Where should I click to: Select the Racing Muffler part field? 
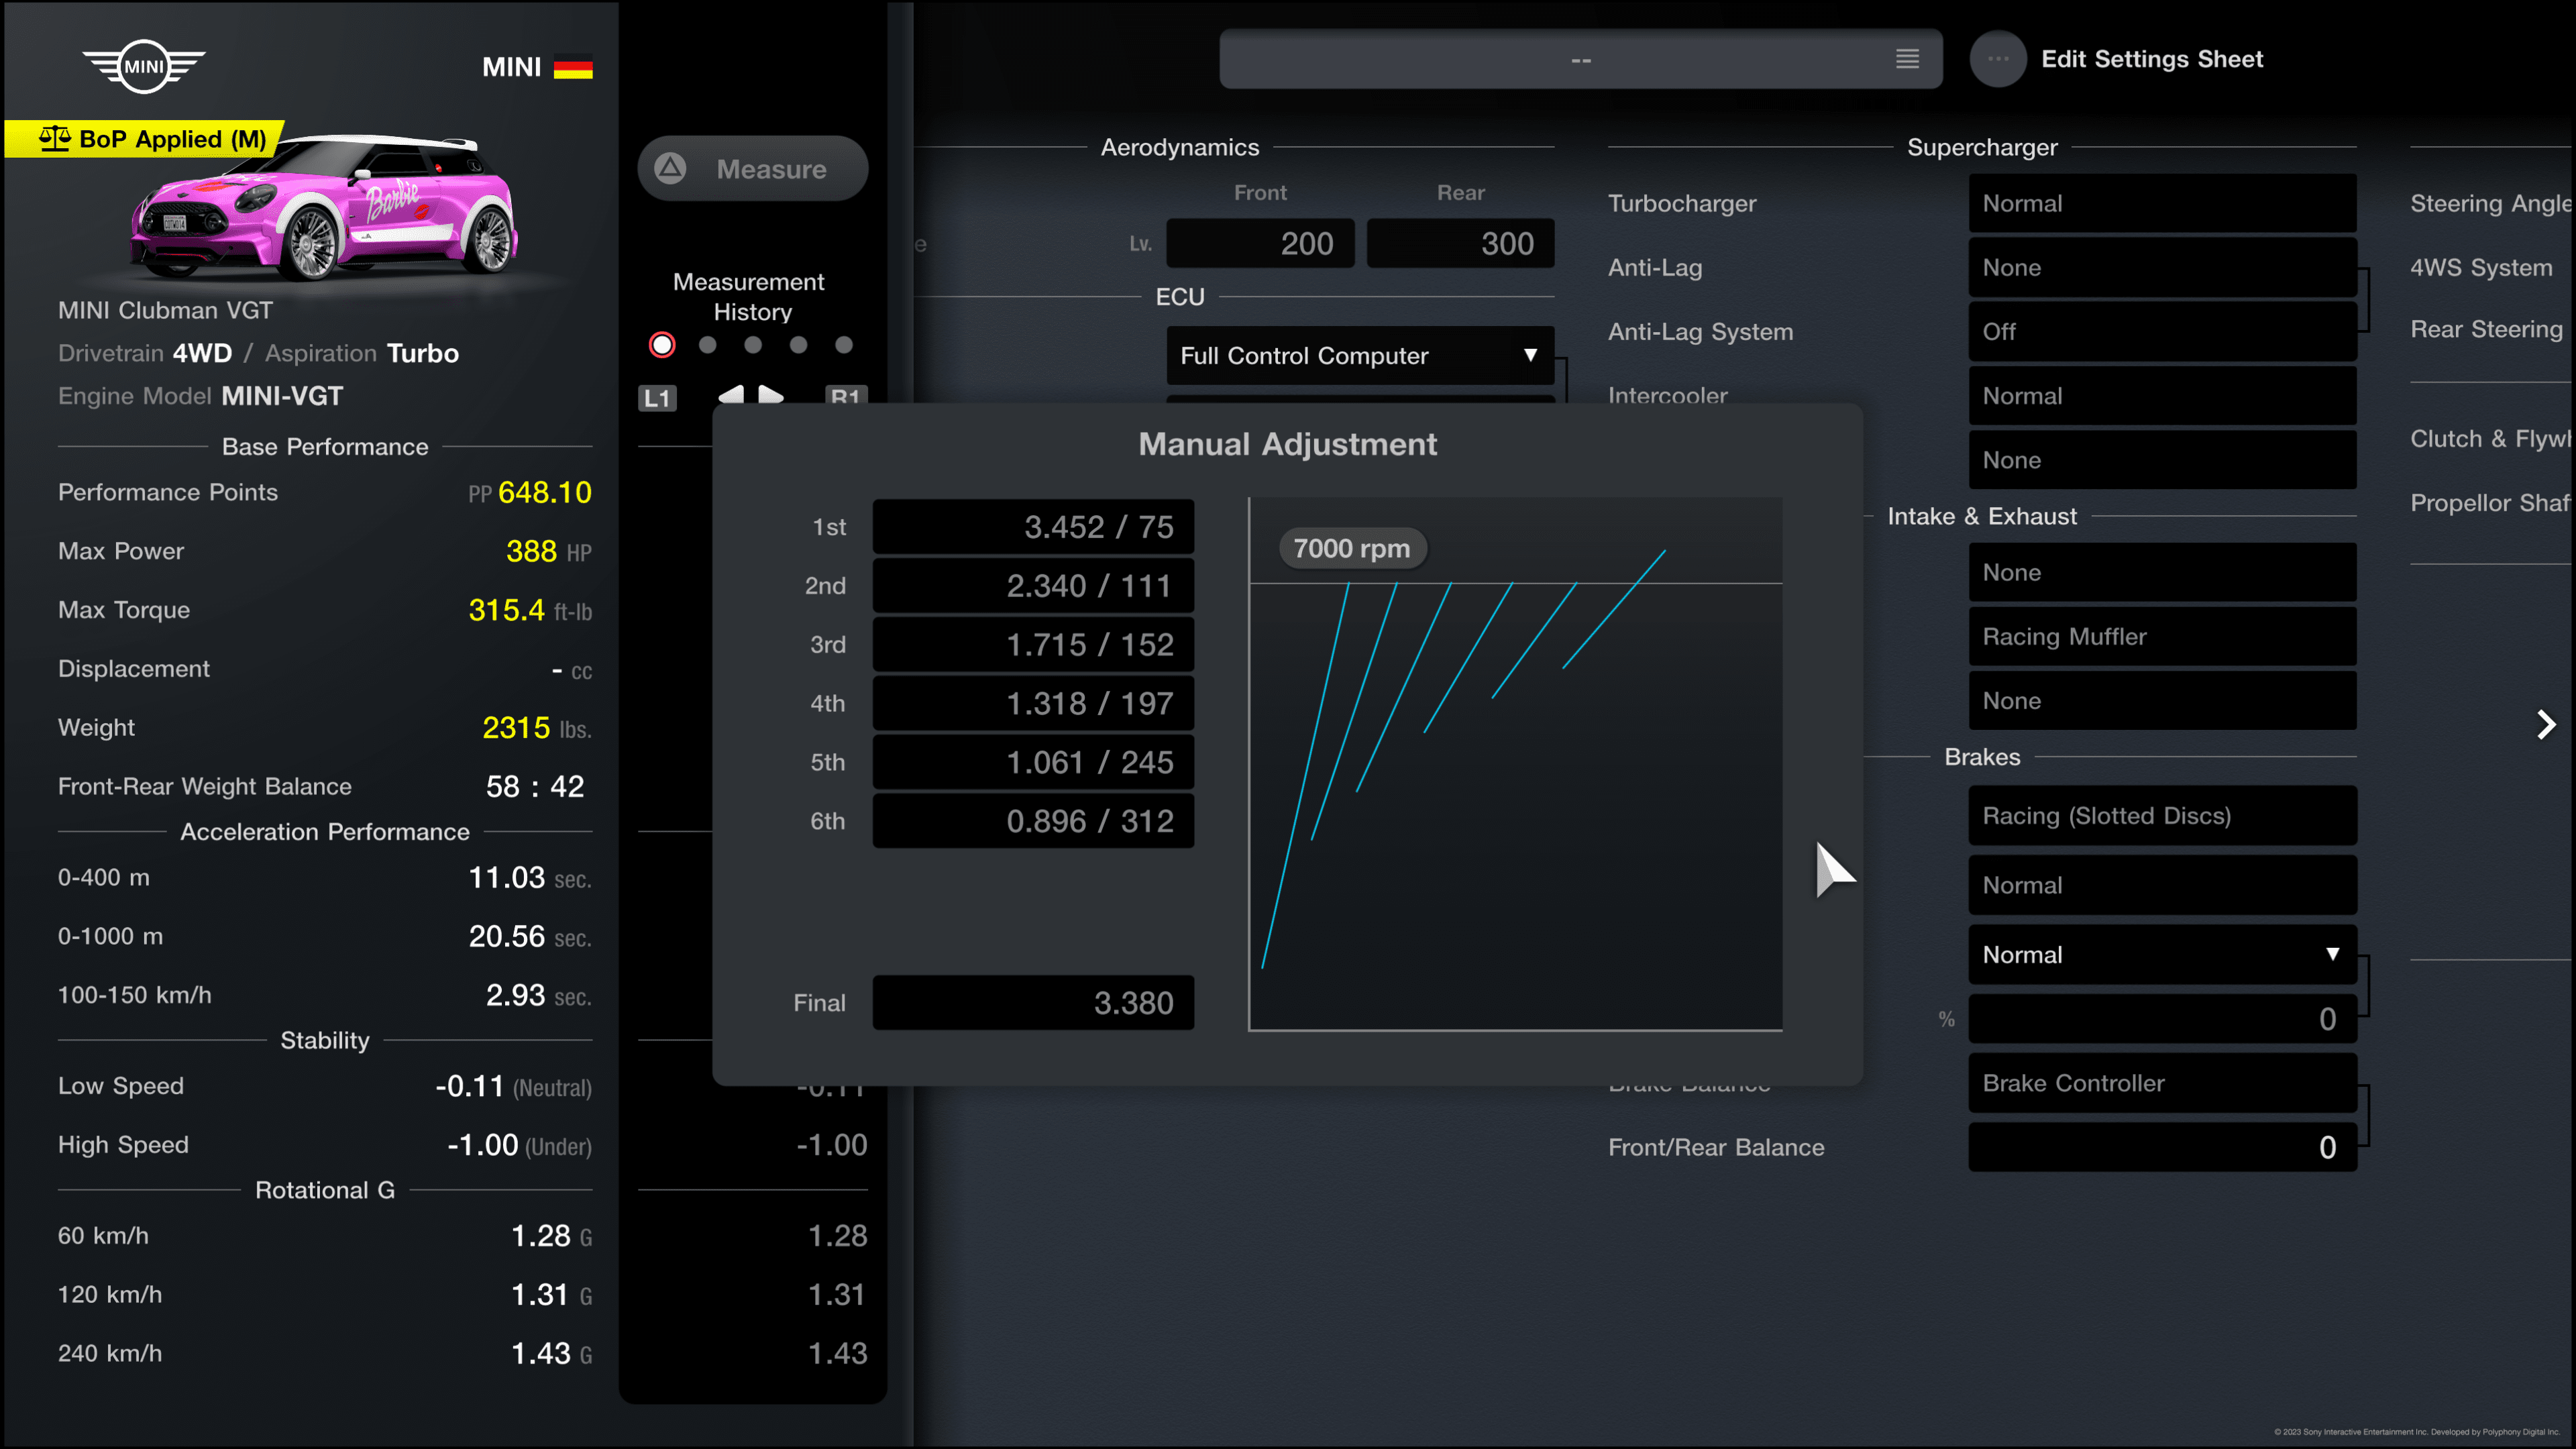point(2162,637)
